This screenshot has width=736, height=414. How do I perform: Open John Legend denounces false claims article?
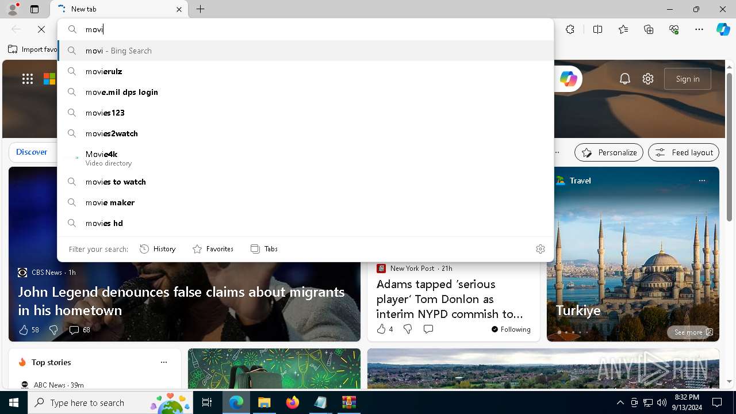pos(181,301)
